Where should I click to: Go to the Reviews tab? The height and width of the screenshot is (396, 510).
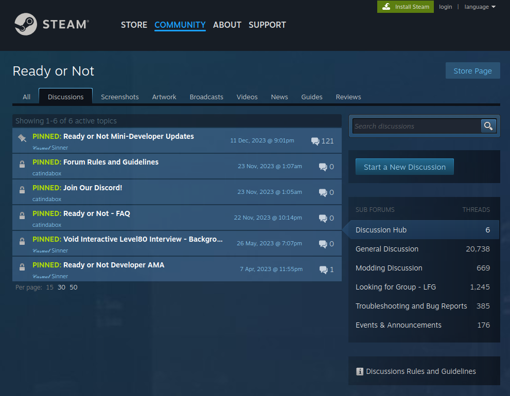tap(348, 97)
